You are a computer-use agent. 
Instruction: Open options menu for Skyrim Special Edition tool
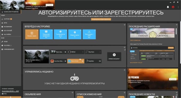64,52
